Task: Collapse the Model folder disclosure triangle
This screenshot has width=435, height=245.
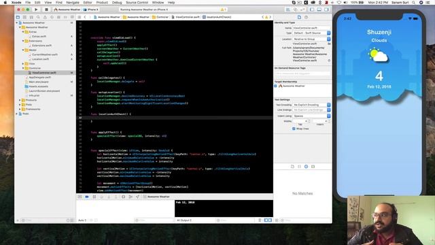Action: click(x=23, y=50)
